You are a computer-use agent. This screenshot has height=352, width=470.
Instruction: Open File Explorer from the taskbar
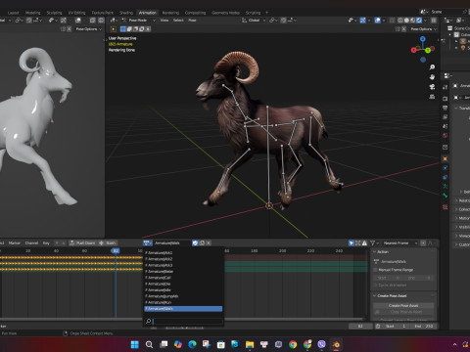click(250, 344)
